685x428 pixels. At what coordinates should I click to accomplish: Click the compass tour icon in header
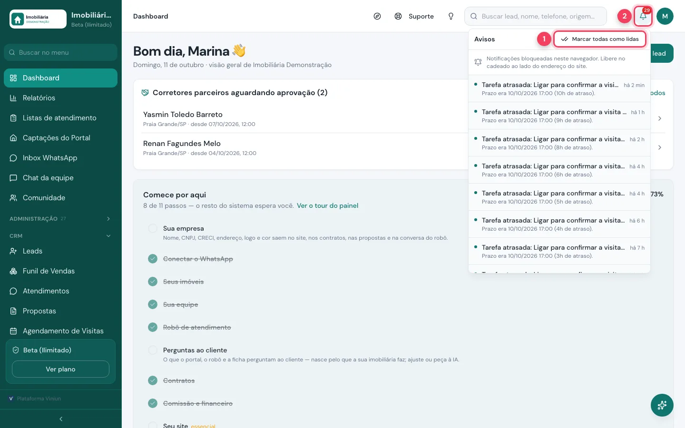(377, 16)
